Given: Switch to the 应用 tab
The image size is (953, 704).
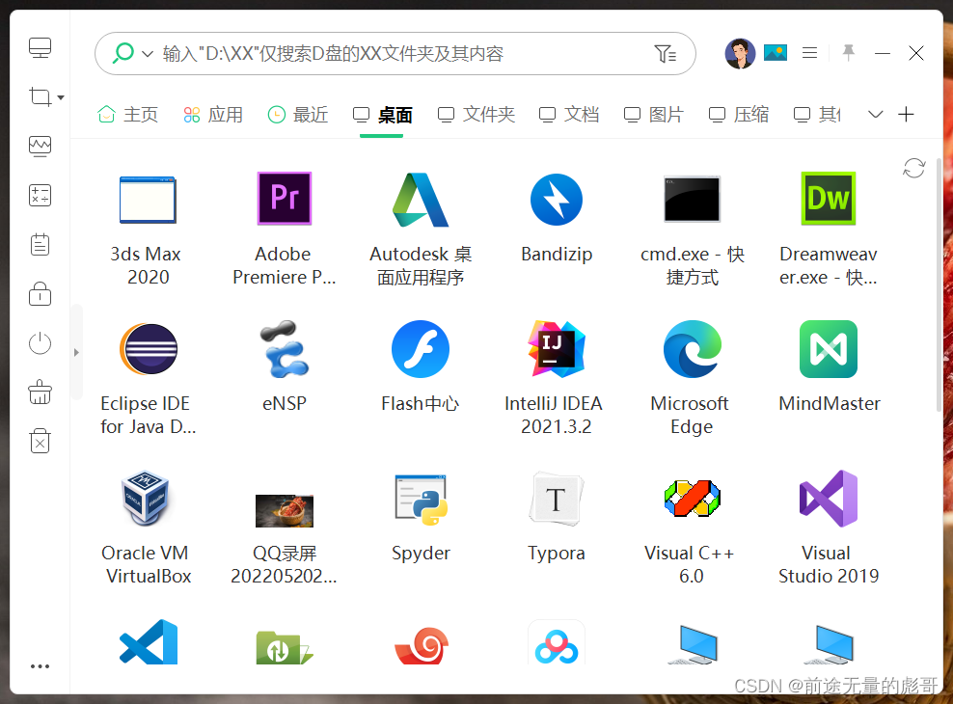Looking at the screenshot, I should pos(213,114).
